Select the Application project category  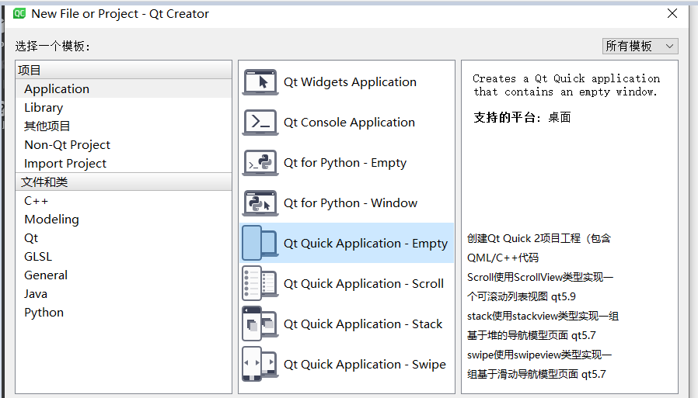pos(124,89)
